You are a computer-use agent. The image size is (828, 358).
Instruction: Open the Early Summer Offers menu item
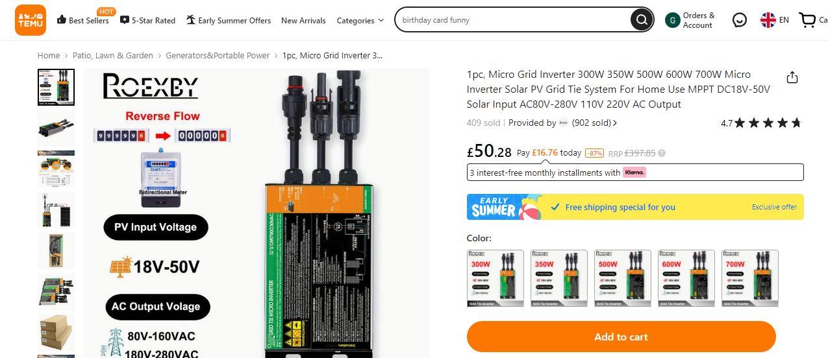pyautogui.click(x=228, y=20)
